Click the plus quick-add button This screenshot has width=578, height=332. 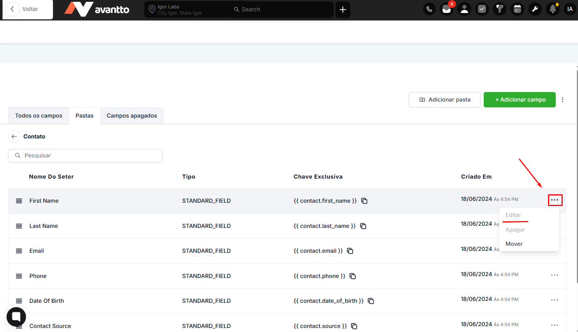click(343, 9)
